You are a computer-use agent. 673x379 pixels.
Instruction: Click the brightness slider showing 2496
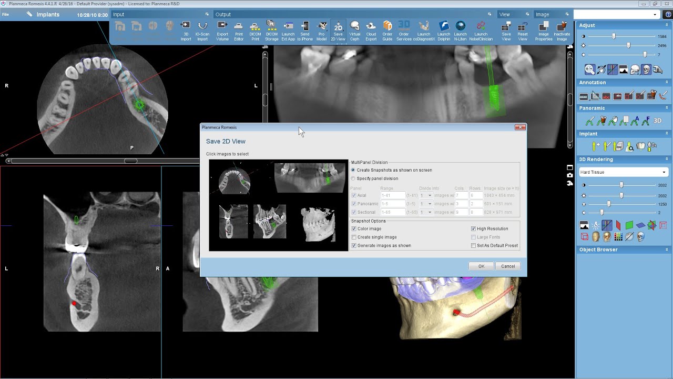click(x=628, y=46)
